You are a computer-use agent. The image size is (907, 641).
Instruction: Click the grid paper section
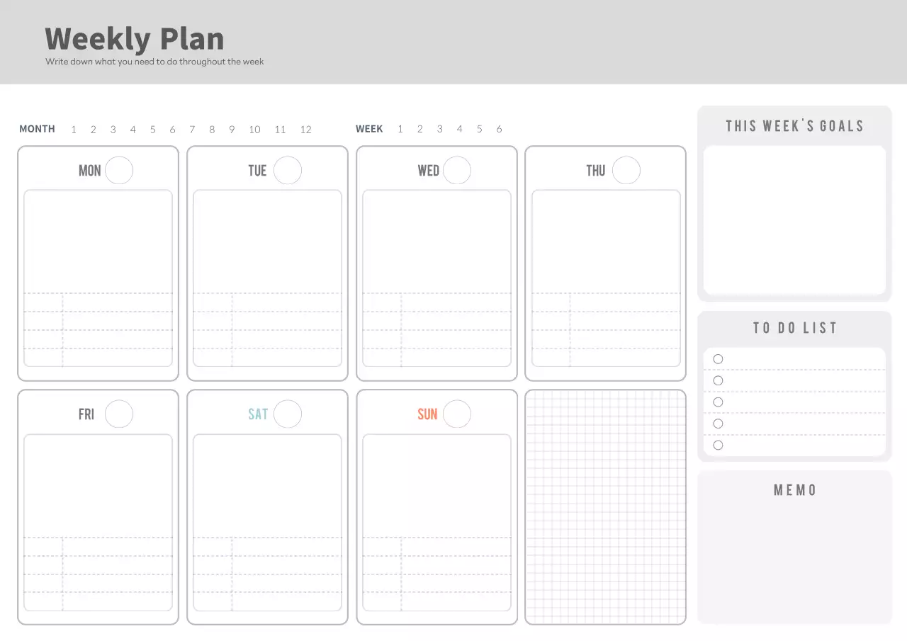point(605,507)
